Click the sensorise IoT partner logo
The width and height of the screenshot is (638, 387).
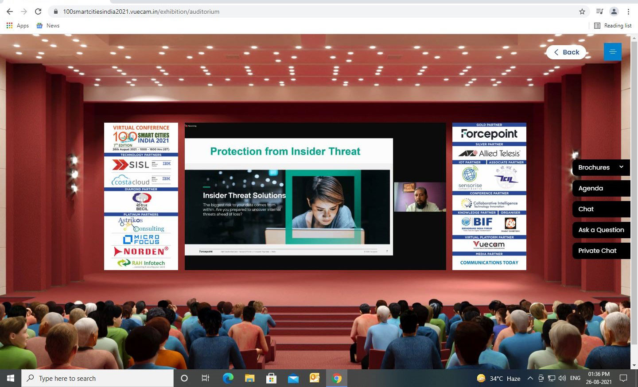pos(470,178)
